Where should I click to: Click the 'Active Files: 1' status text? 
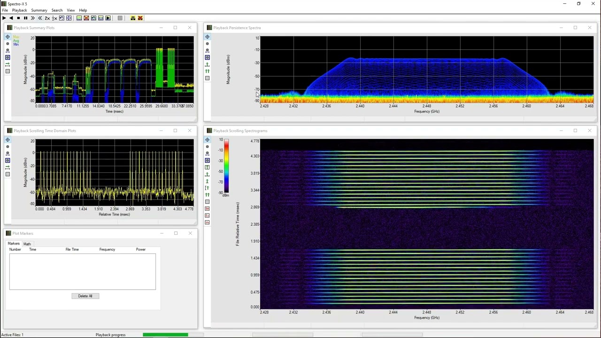click(12, 335)
